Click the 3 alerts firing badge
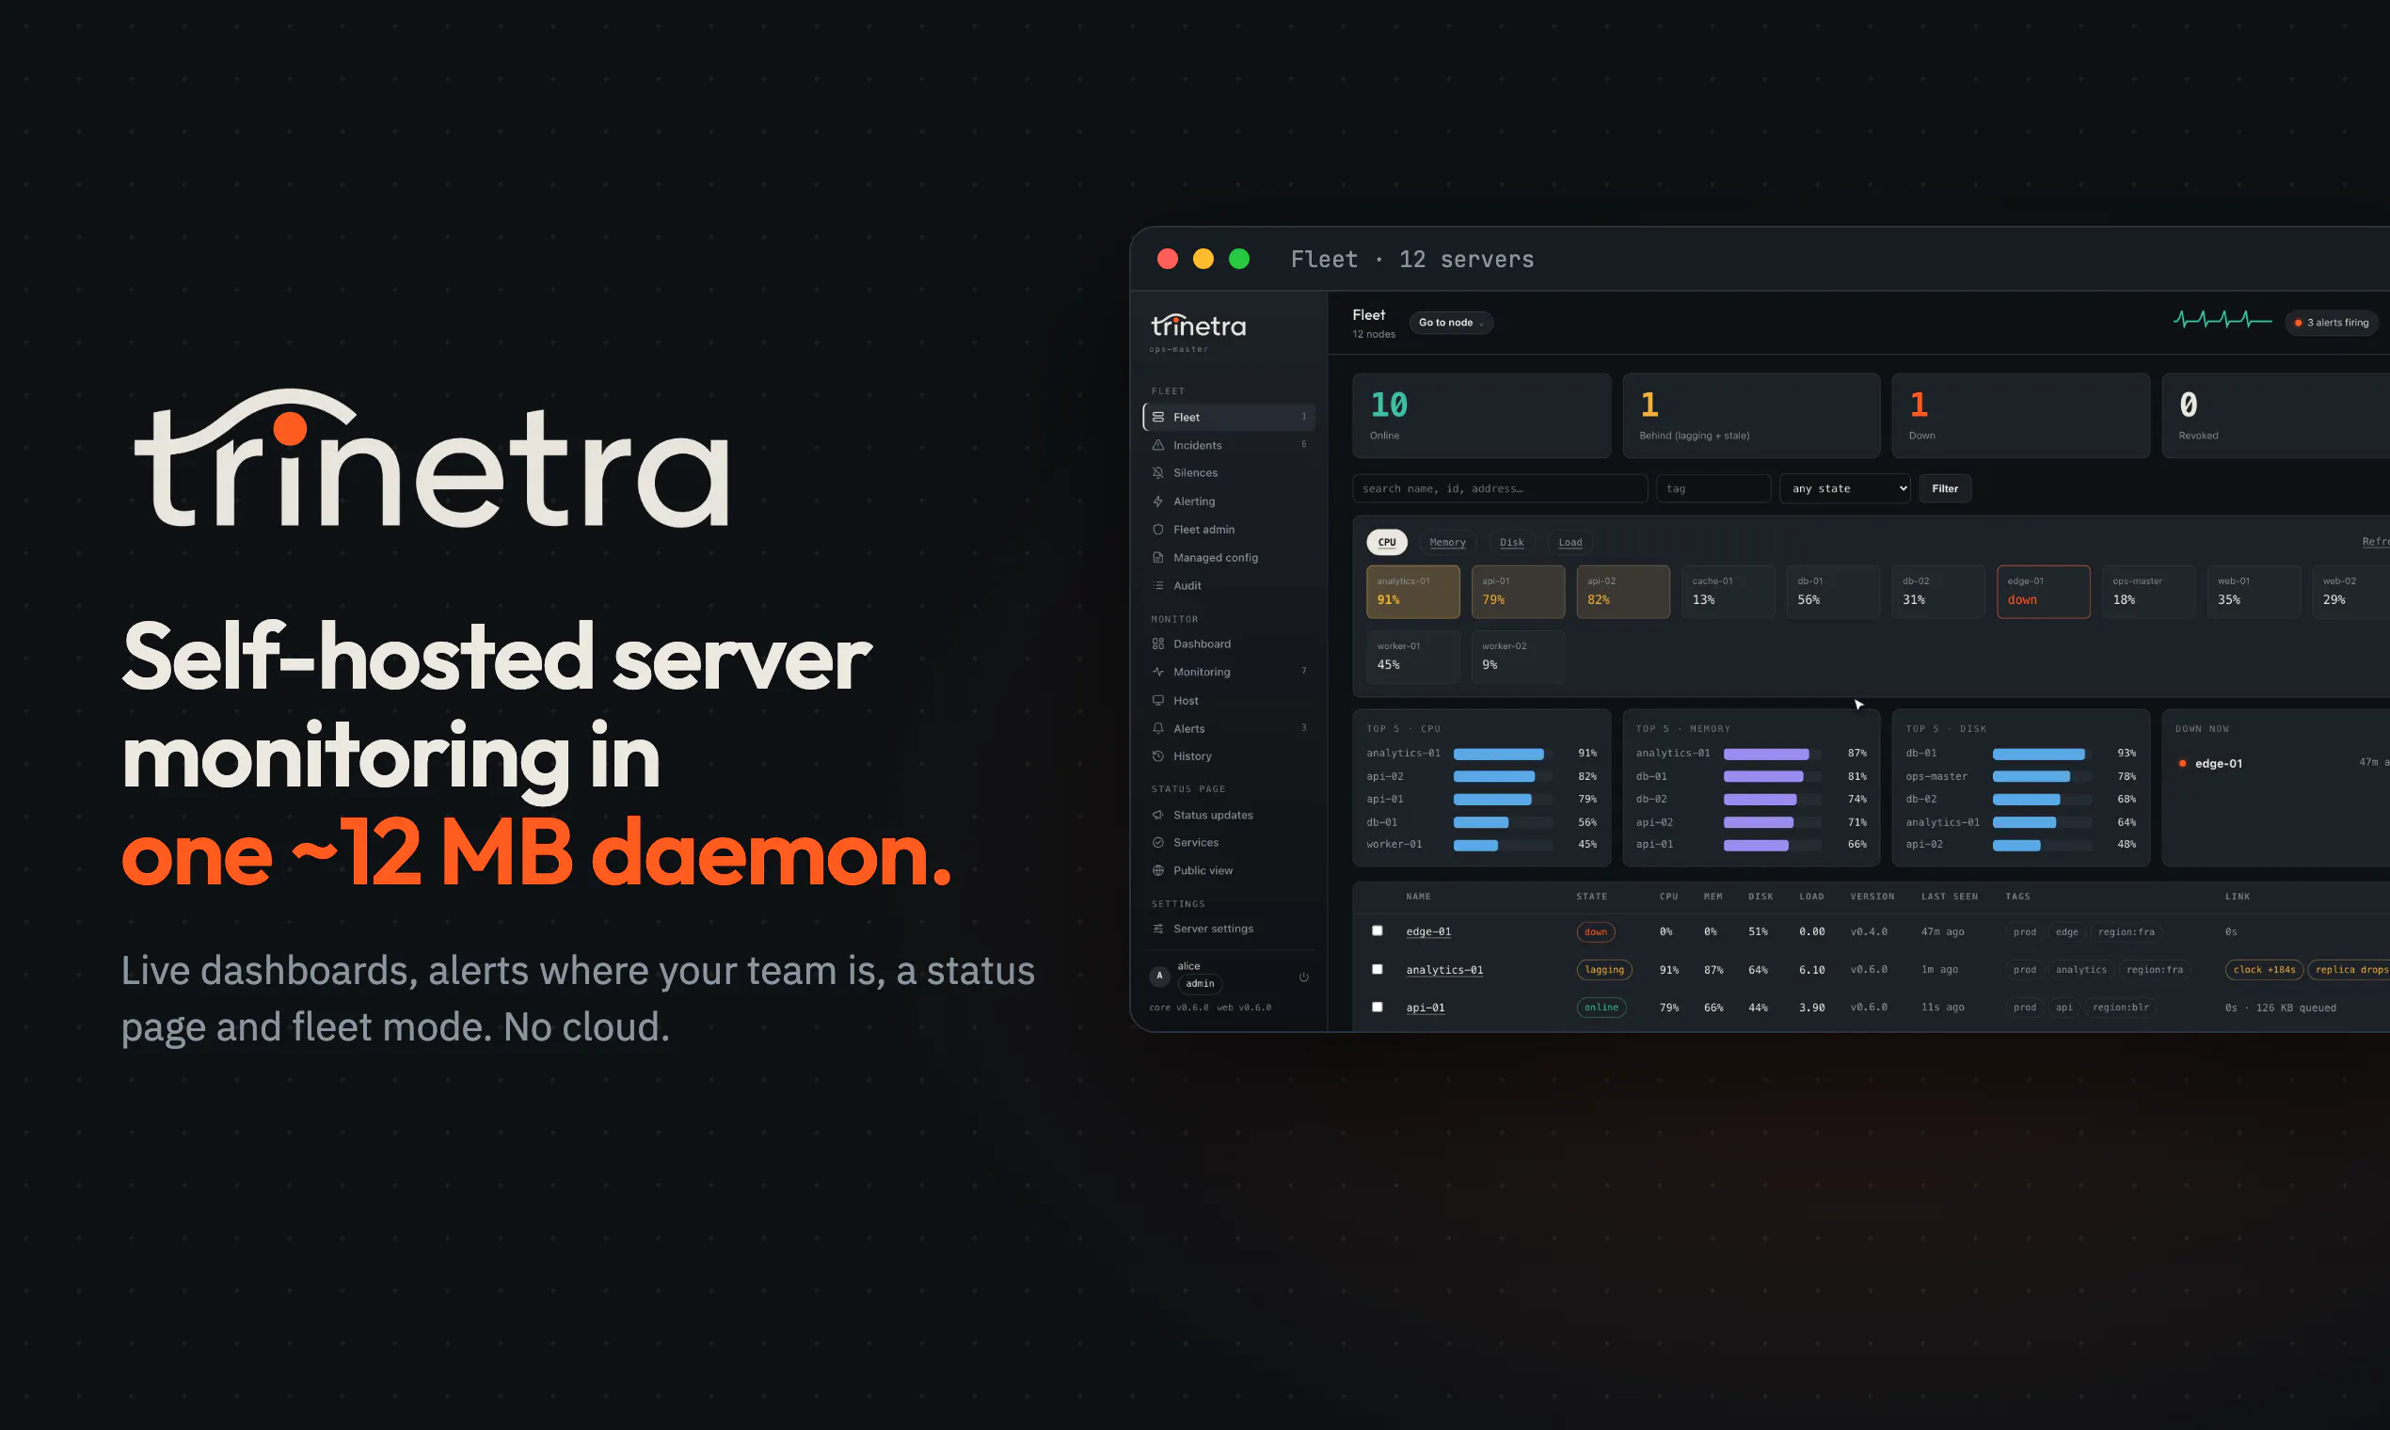The height and width of the screenshot is (1430, 2390). click(x=2332, y=323)
